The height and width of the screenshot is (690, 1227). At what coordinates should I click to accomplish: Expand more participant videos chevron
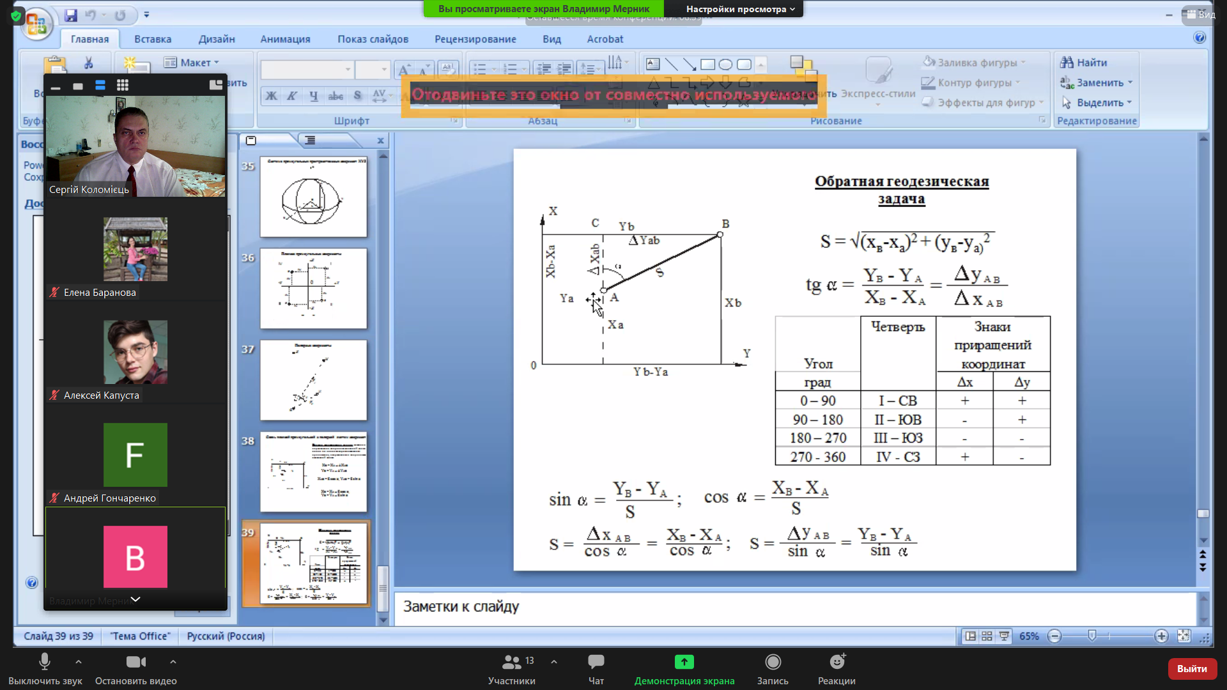135,599
